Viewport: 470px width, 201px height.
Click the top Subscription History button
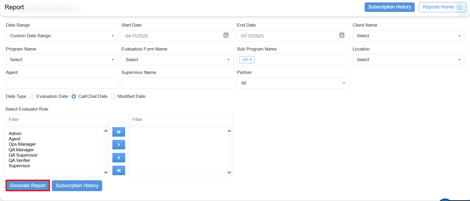point(389,7)
